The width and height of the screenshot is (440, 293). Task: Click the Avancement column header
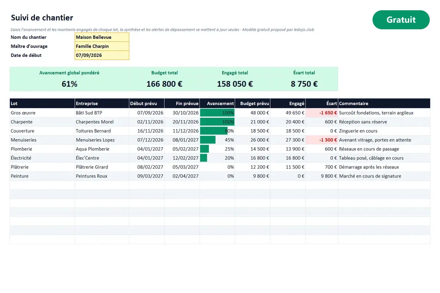(x=217, y=104)
